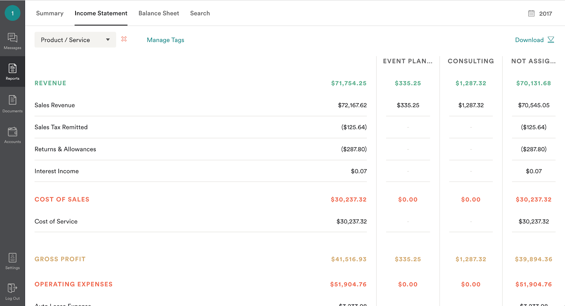Click the Interest Income row label

(x=56, y=171)
